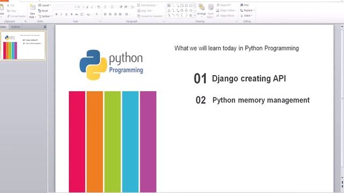Decrease font size with Shrink Font
This screenshot has height=193, width=344.
[92, 7]
